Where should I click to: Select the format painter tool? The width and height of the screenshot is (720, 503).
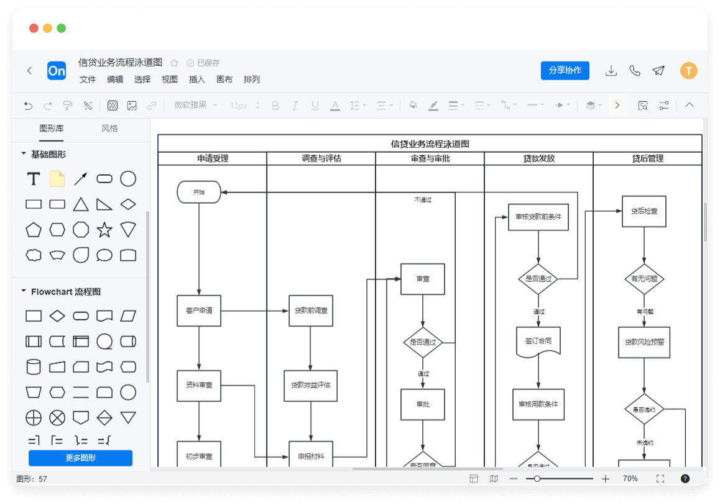(x=68, y=106)
